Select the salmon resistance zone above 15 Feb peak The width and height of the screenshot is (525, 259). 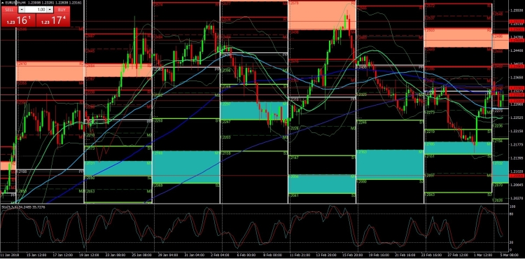click(x=322, y=15)
